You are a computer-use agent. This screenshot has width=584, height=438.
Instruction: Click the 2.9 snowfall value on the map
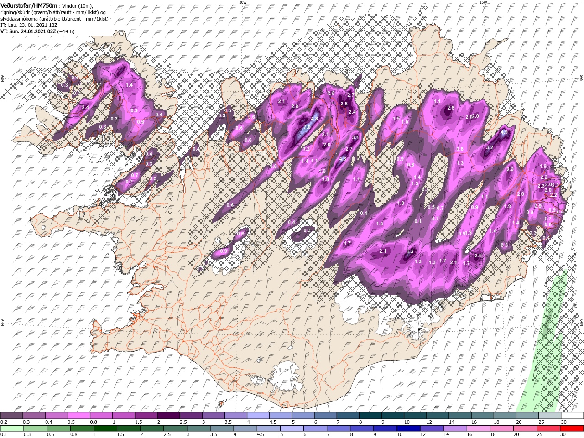tap(295, 107)
